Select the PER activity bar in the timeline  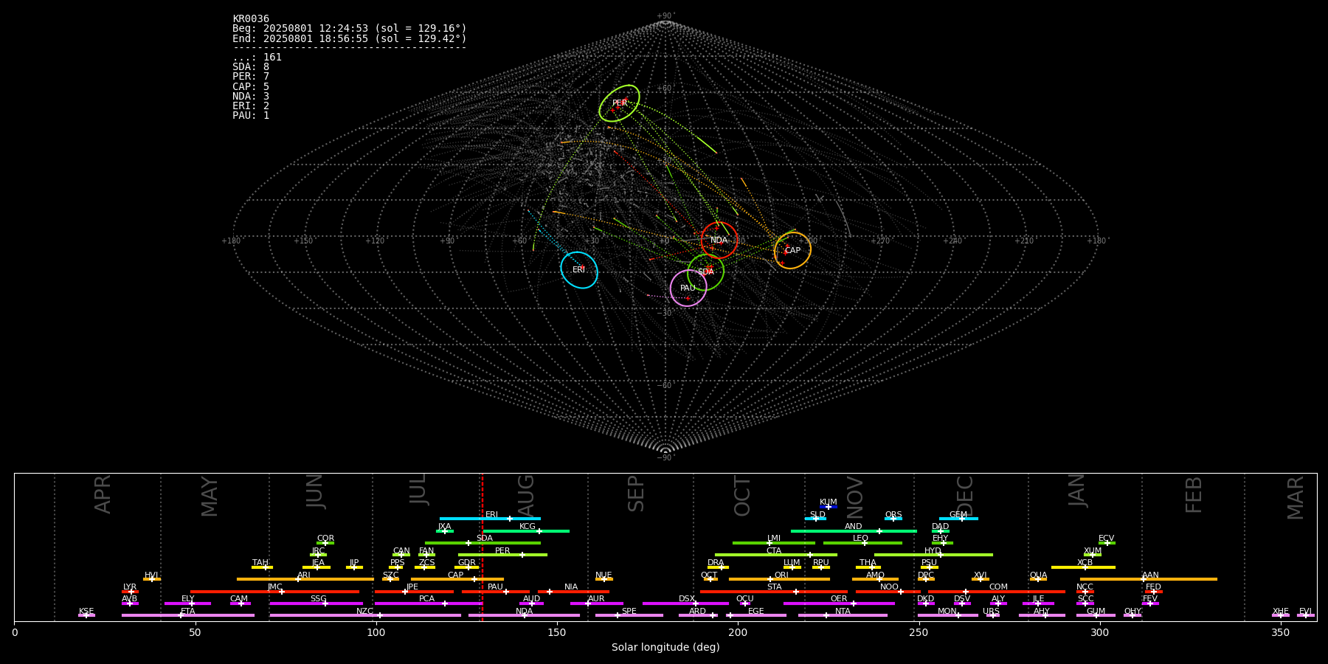click(x=502, y=554)
